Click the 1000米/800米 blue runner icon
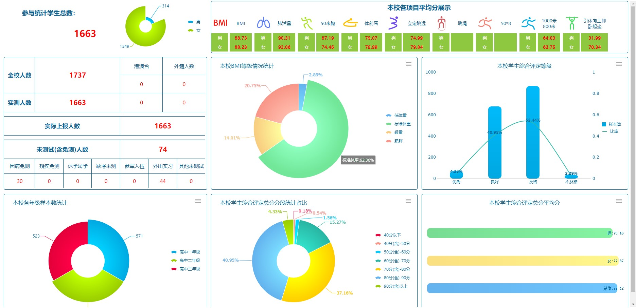This screenshot has width=636, height=308. [528, 23]
